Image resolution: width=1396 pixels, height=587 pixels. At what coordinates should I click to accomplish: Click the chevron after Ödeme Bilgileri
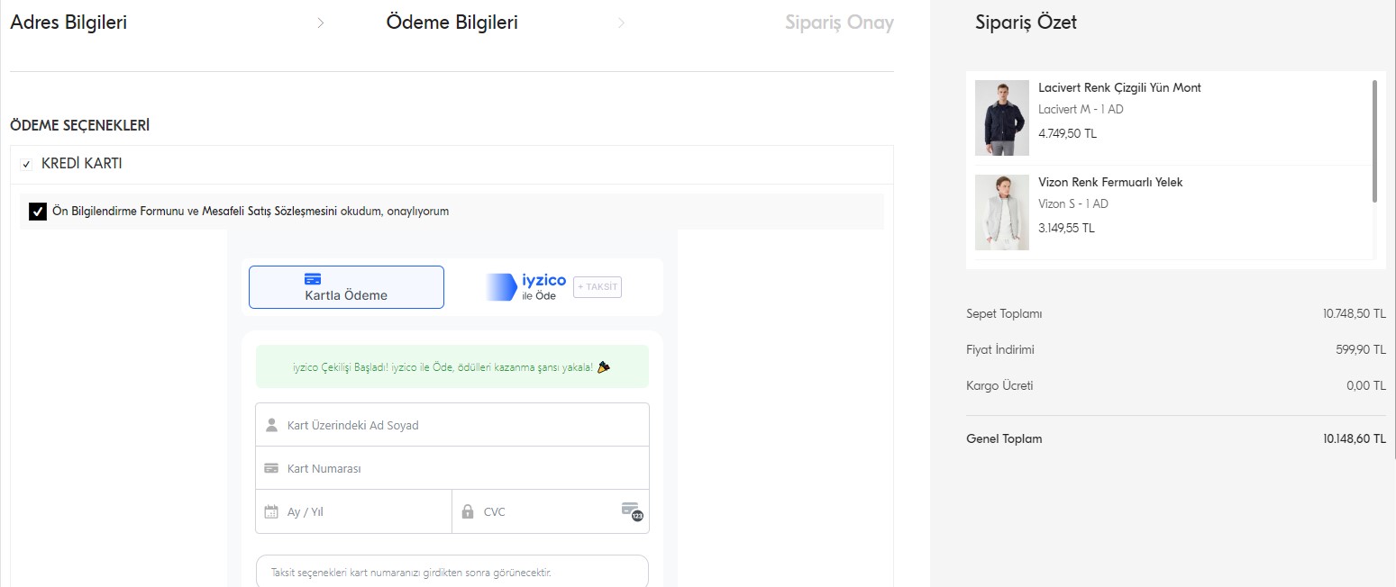(621, 23)
